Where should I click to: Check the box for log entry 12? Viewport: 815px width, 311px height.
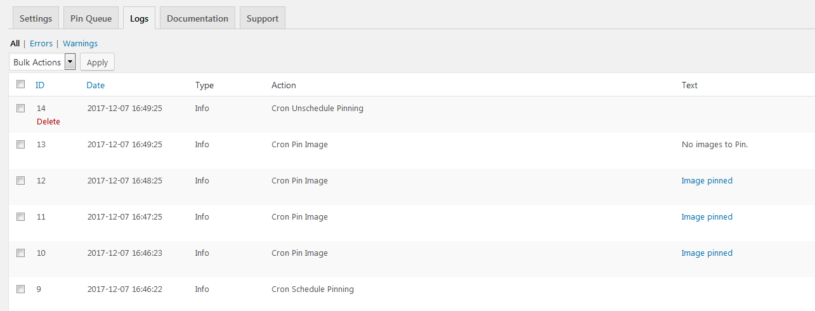20,180
